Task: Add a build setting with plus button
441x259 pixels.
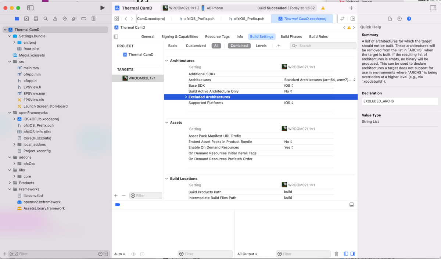Action: 279,46
